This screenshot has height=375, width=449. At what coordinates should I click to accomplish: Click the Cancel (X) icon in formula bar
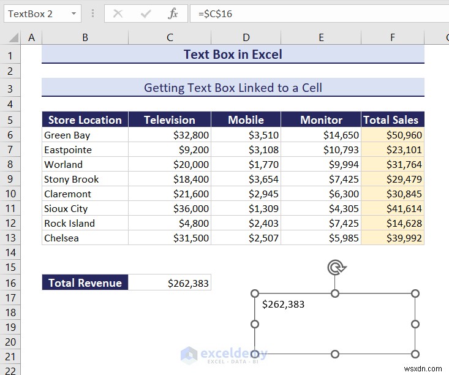[118, 13]
